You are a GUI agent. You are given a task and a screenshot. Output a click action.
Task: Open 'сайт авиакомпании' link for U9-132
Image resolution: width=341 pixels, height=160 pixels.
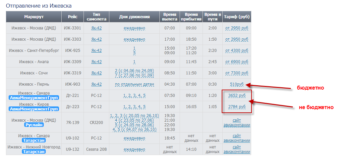pyautogui.click(x=237, y=149)
